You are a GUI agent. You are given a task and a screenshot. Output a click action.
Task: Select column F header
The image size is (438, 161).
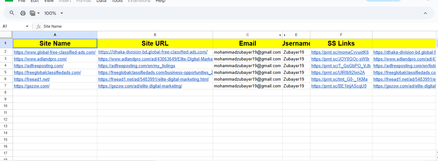tap(341, 35)
